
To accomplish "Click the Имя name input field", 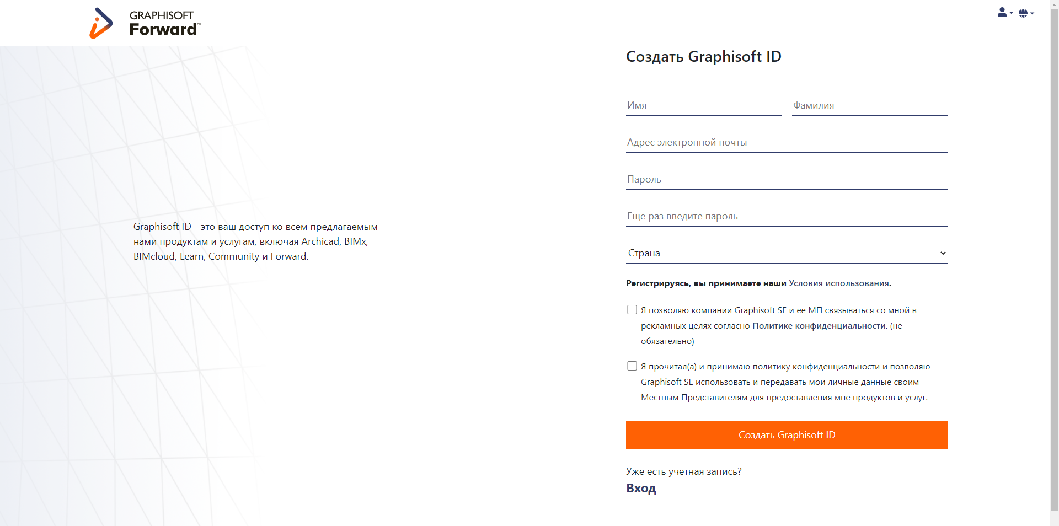I will tap(703, 105).
